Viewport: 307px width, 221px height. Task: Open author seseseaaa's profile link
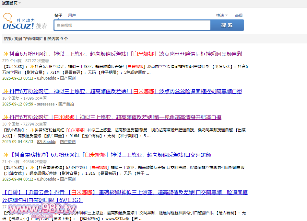[x=46, y=104]
